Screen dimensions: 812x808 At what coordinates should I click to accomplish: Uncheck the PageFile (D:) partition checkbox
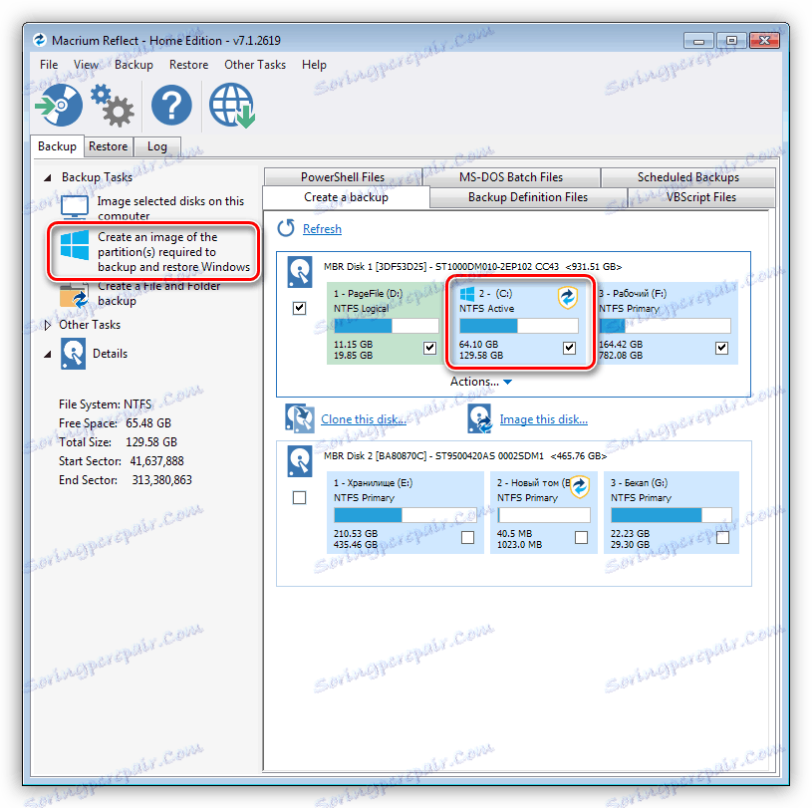click(429, 348)
